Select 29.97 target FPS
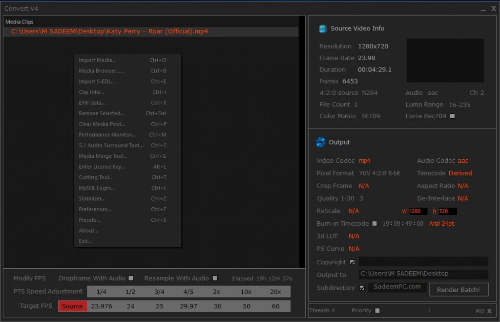This screenshot has width=500, height=322. [x=188, y=306]
